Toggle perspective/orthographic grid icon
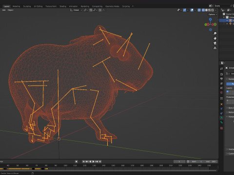 pyautogui.click(x=215, y=48)
